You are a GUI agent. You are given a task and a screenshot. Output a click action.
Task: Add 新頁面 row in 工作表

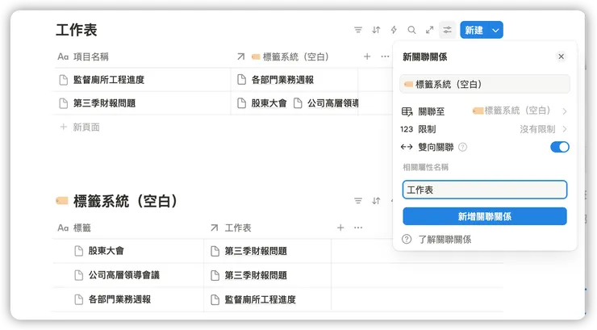pos(80,127)
